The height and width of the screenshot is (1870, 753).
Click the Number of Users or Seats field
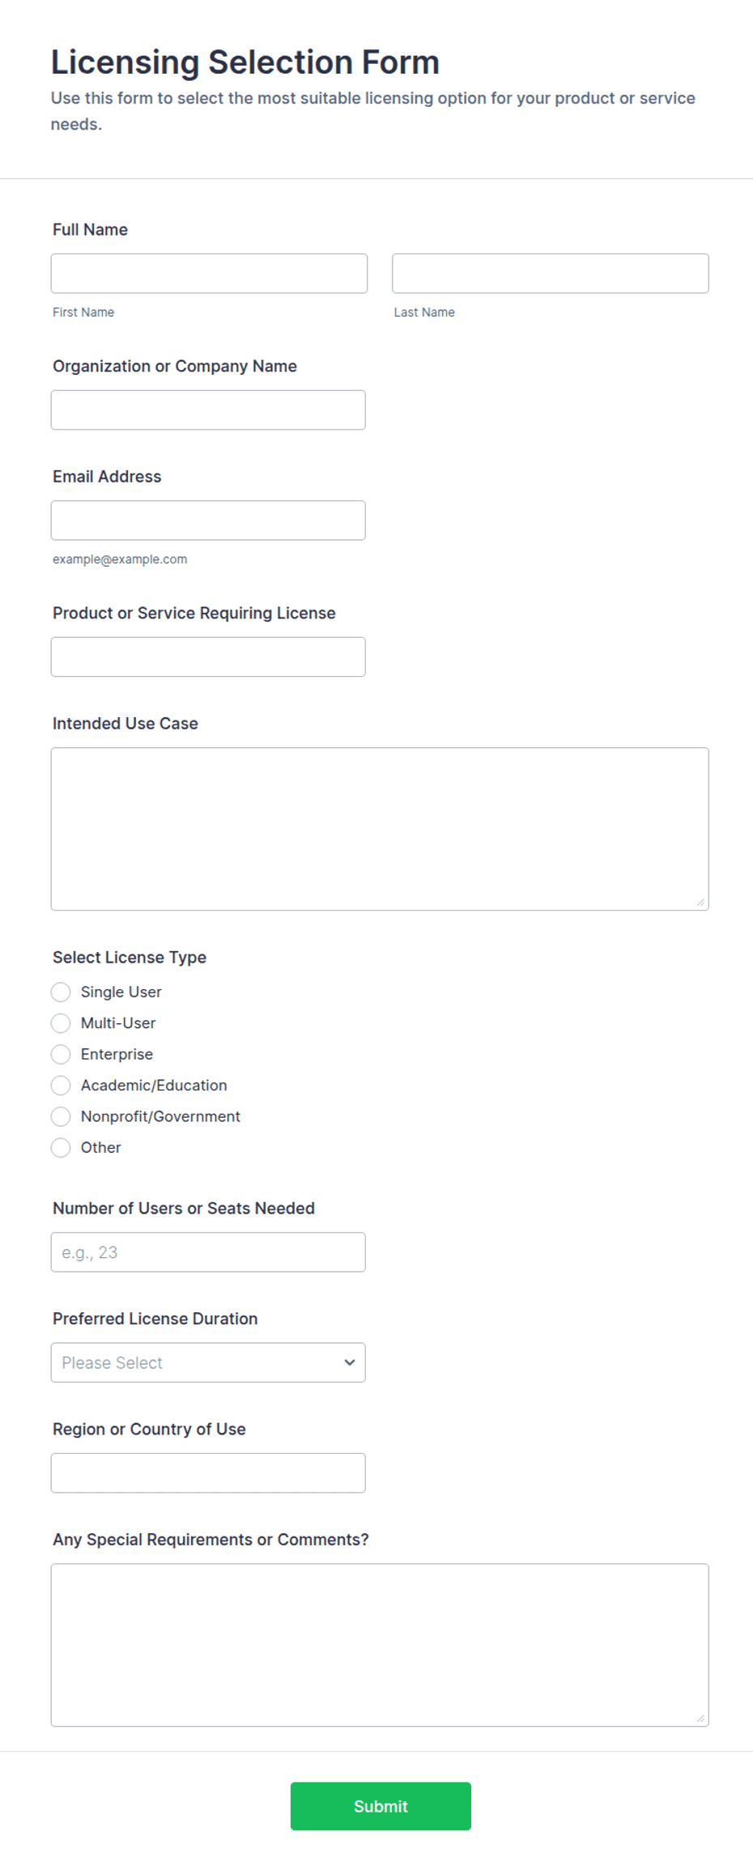click(208, 1252)
